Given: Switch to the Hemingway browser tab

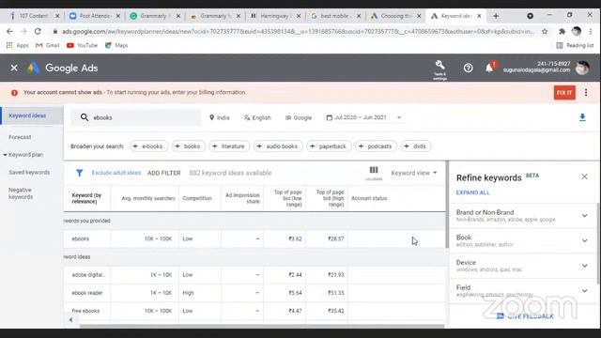Looking at the screenshot, I should click(x=275, y=16).
